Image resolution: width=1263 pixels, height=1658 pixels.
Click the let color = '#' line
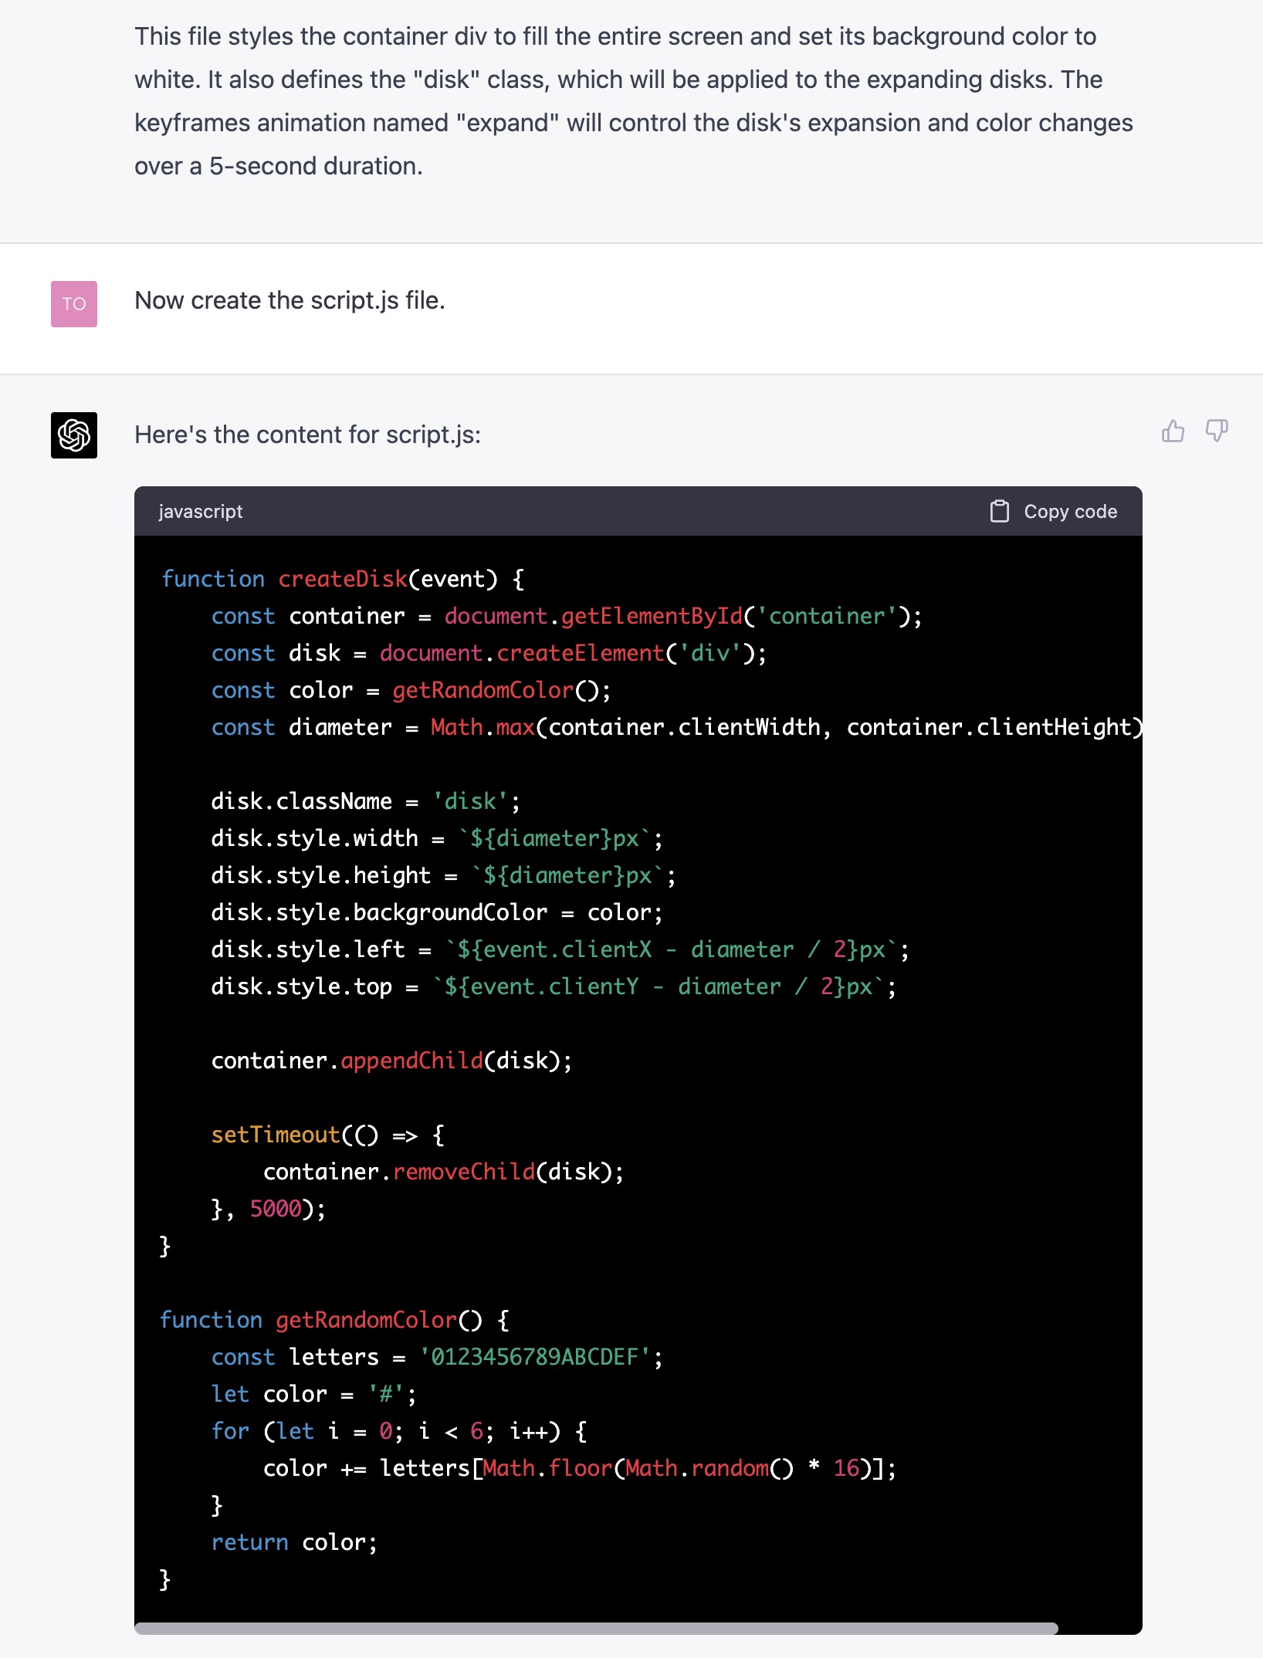[313, 1394]
